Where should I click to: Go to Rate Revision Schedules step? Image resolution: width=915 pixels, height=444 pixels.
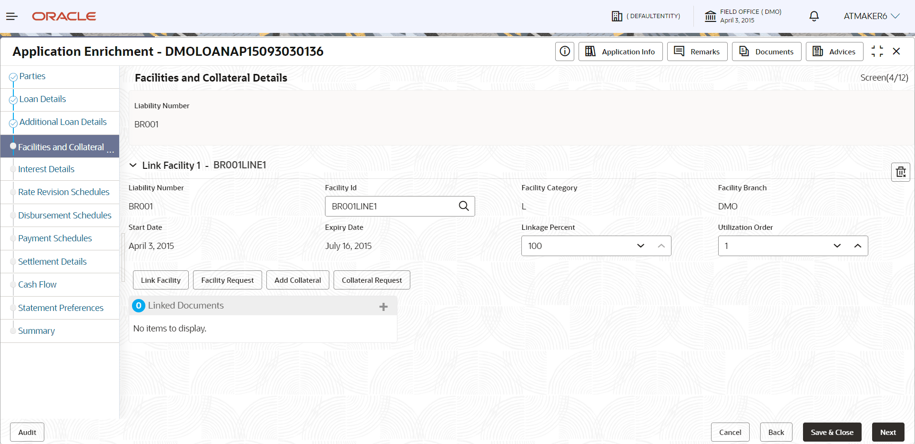pyautogui.click(x=64, y=192)
